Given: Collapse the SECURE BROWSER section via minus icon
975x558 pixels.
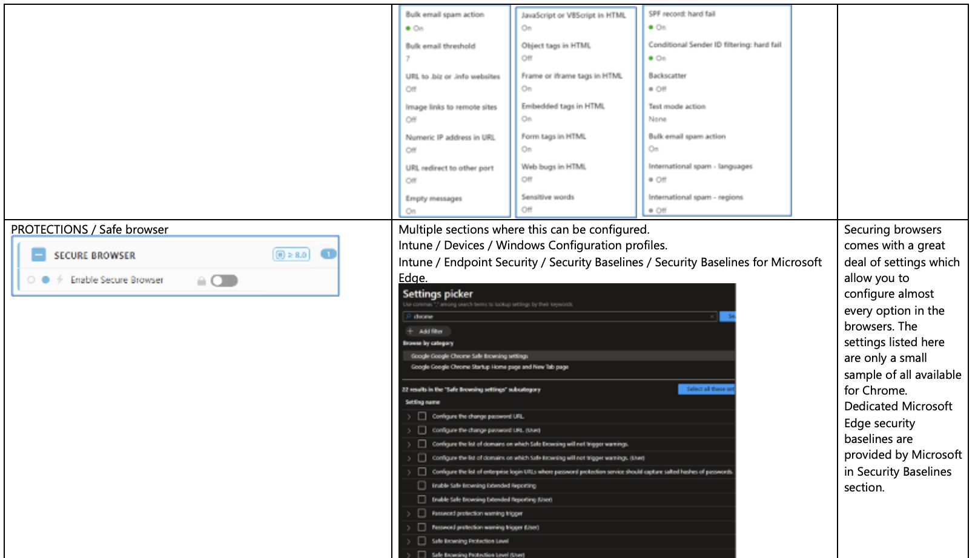Looking at the screenshot, I should tap(38, 255).
